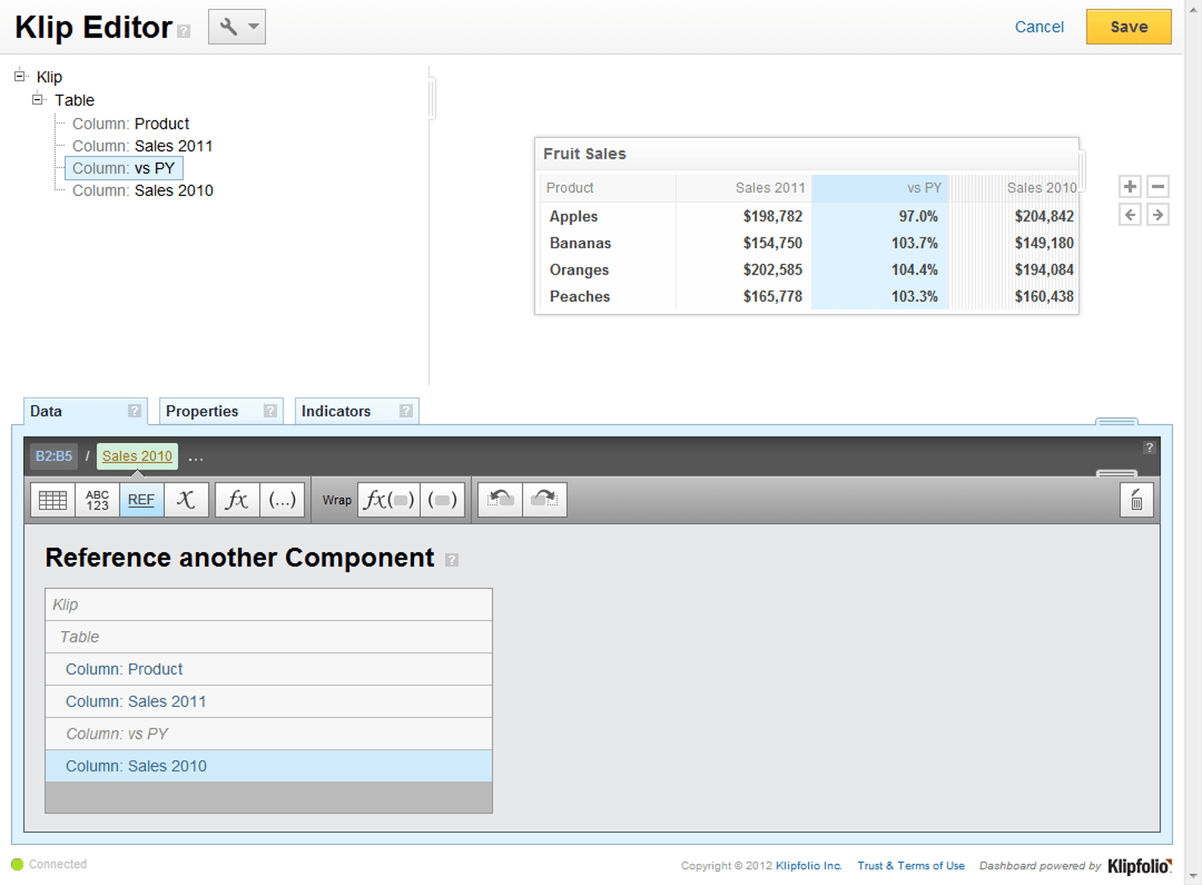Click the tree pane collapse handle
The height and width of the screenshot is (885, 1202).
pyautogui.click(x=432, y=98)
